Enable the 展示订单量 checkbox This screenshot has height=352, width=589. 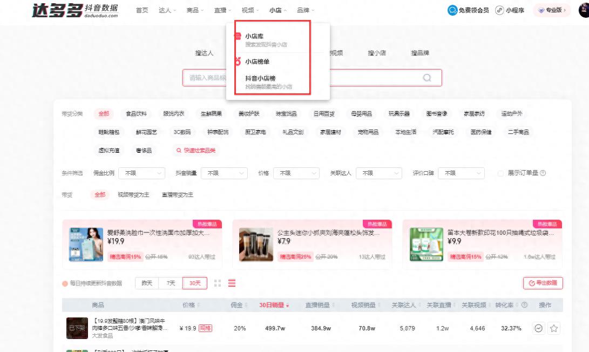(500, 173)
